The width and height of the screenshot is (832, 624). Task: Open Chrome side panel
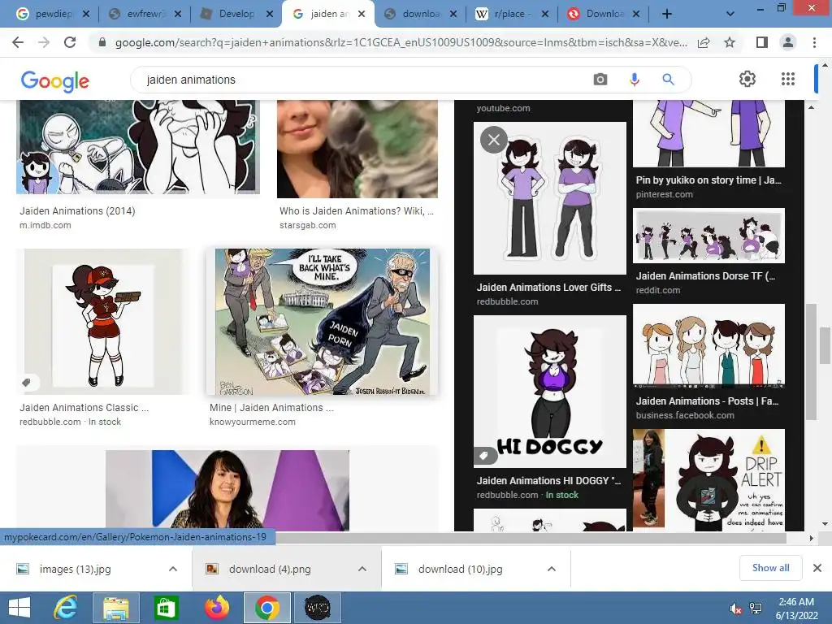tap(761, 42)
